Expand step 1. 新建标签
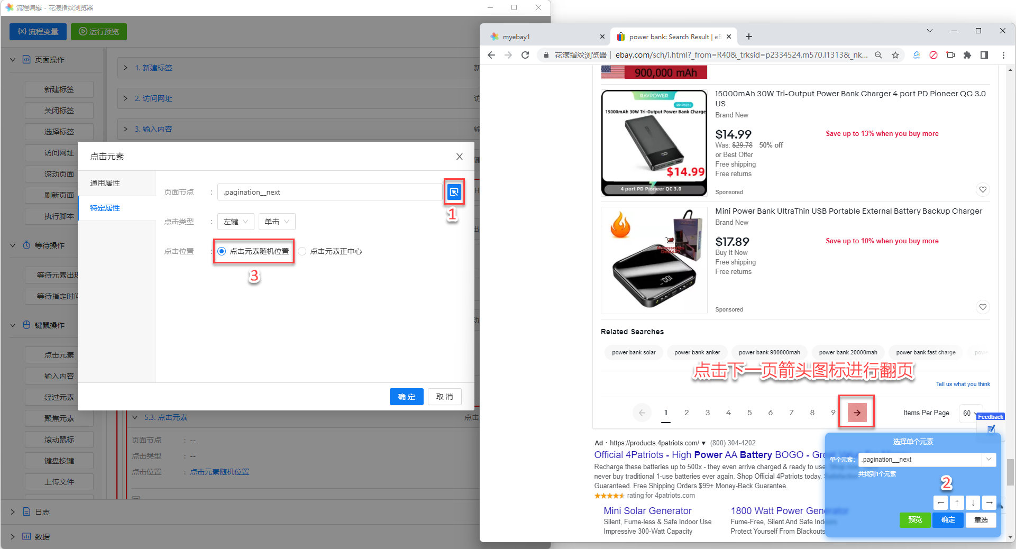Viewport: 1016px width, 549px height. click(125, 68)
